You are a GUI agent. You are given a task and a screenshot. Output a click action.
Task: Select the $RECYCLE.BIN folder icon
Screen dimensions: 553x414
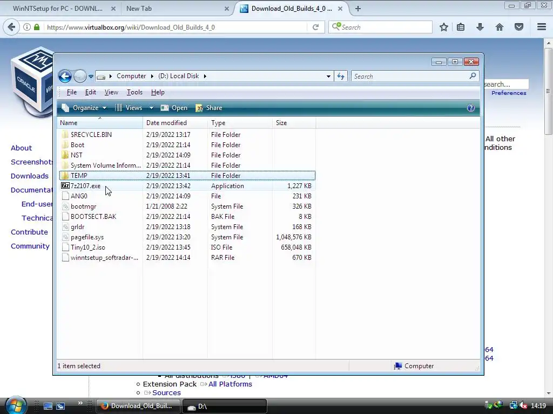pos(65,134)
